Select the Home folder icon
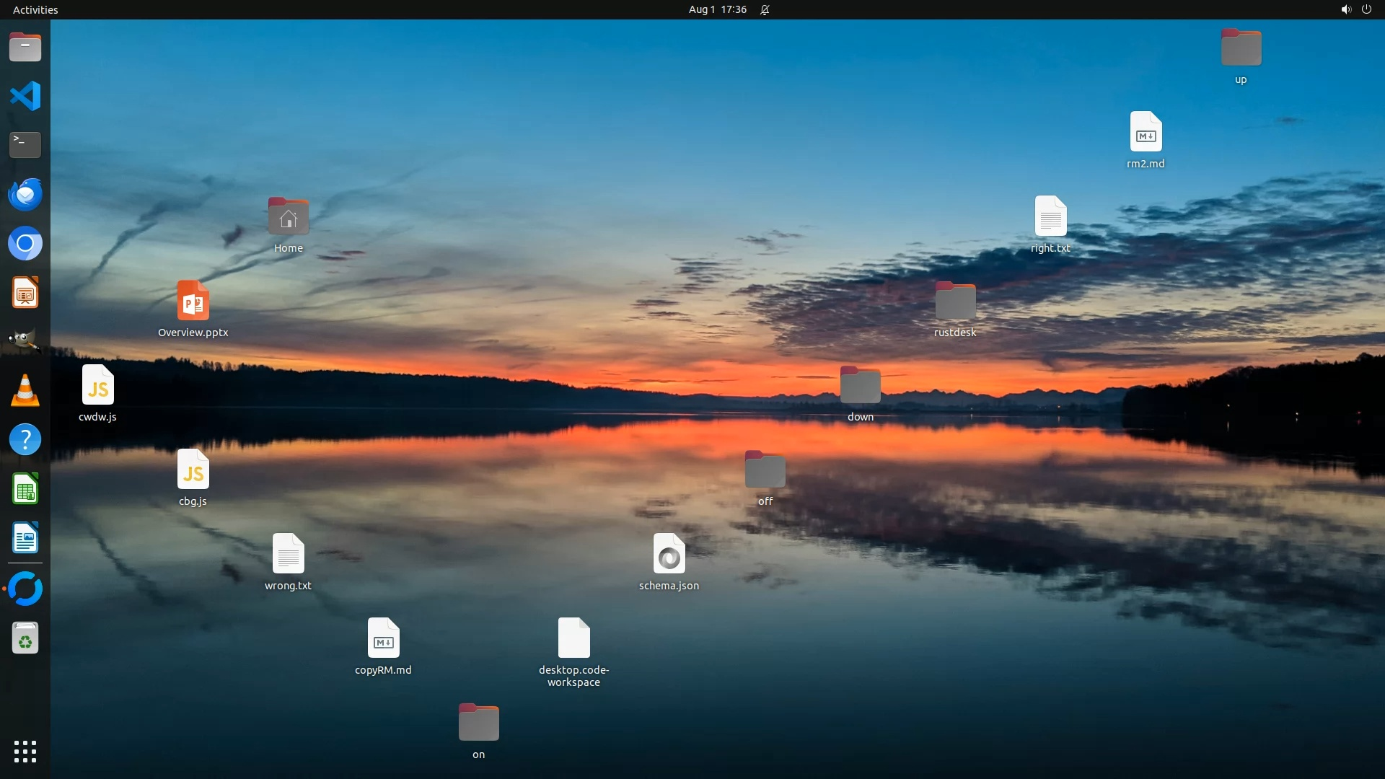The height and width of the screenshot is (779, 1385). pyautogui.click(x=289, y=217)
